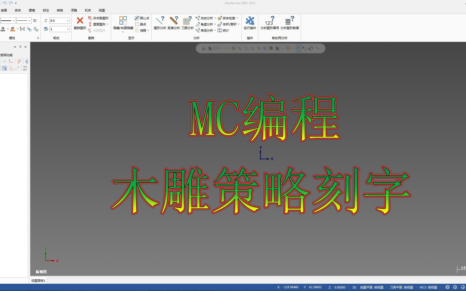Viewport: 466px width, 291px height.
Task: Switch to the 转换 (Transform) ribbon tab
Action: pyautogui.click(x=60, y=10)
